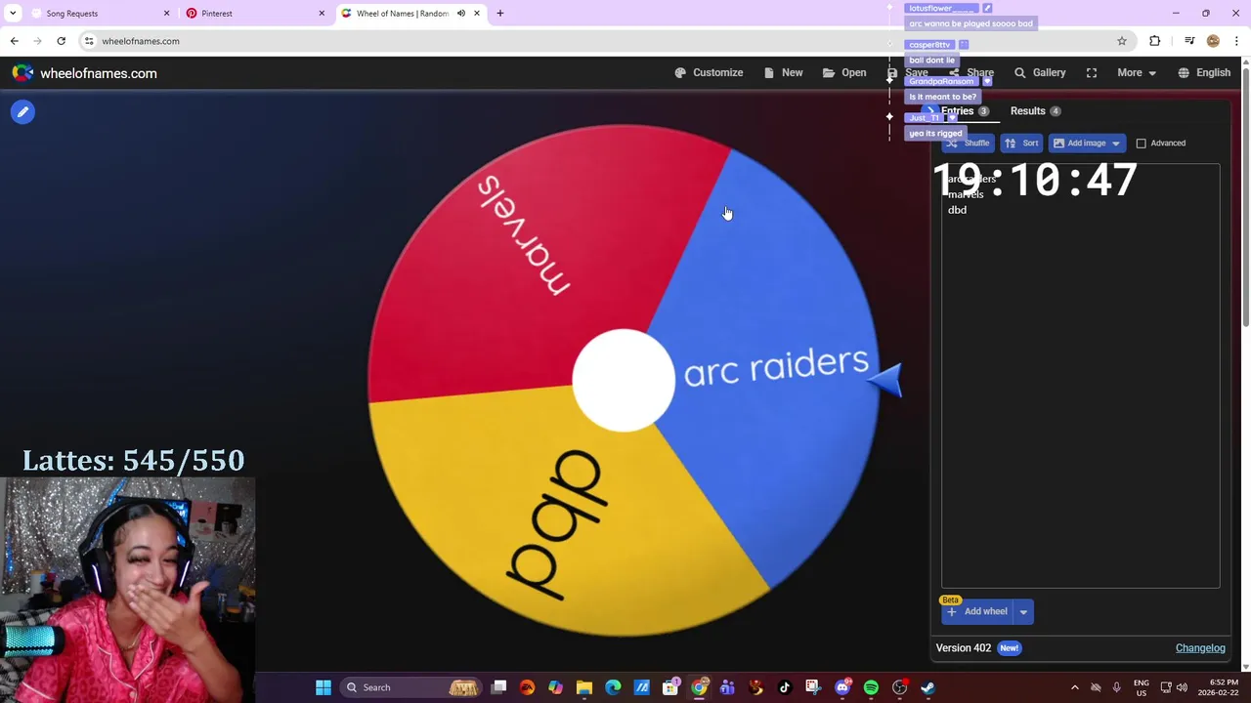Screen dimensions: 1251x703
Task: Open the Chrome tab search chevron
Action: (13, 14)
